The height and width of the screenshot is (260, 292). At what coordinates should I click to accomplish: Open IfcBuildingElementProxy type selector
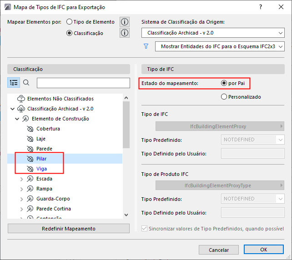click(220, 126)
